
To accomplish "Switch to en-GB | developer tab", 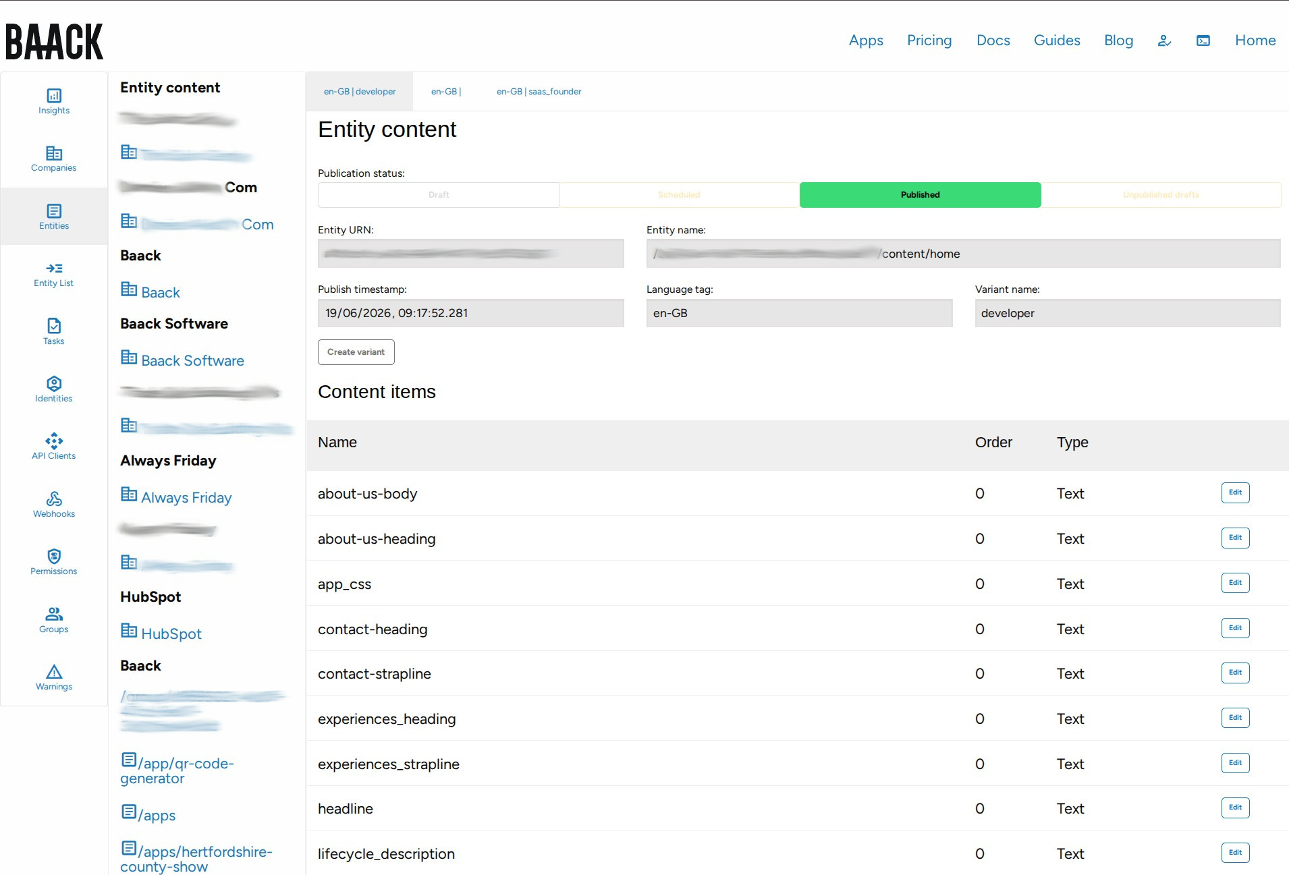I will [360, 92].
